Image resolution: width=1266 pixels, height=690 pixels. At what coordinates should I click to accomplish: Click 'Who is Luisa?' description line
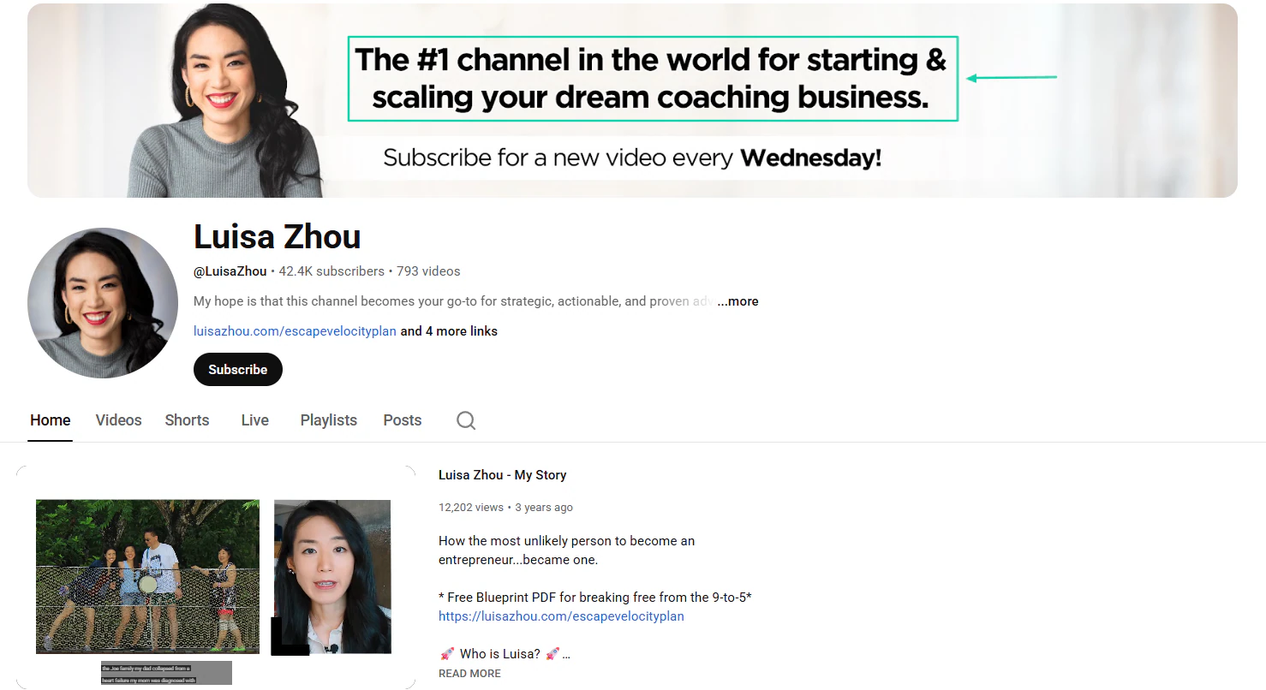coord(505,654)
